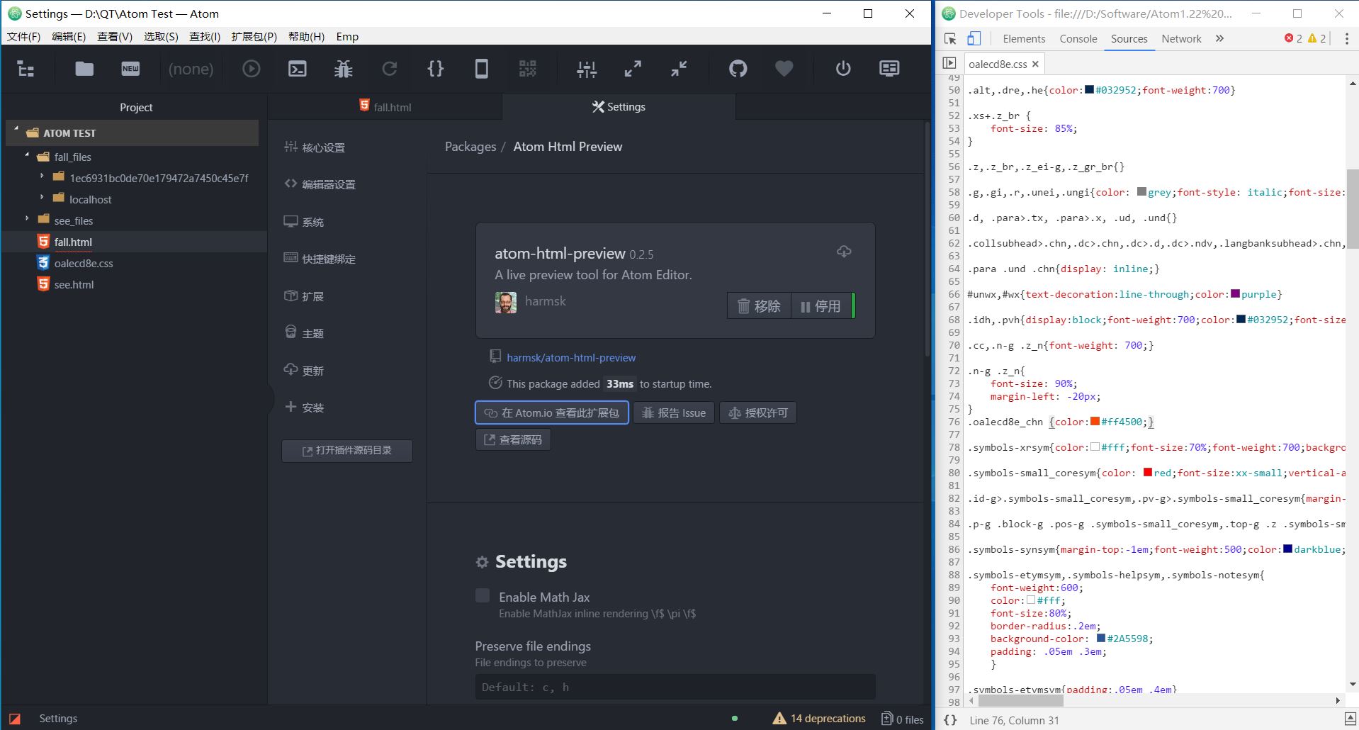Show navigator pane in DevTools Sources
Screen dimensions: 1359x730
tap(949, 63)
